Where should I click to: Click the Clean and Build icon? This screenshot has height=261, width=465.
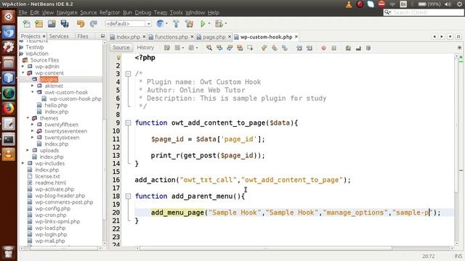point(189,24)
